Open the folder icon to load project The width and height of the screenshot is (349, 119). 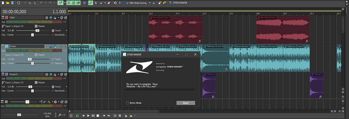(x=7, y=3)
